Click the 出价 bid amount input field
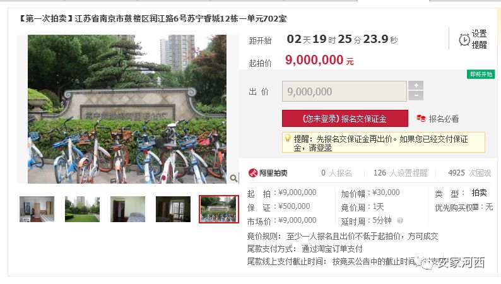The width and height of the screenshot is (501, 284). point(345,92)
